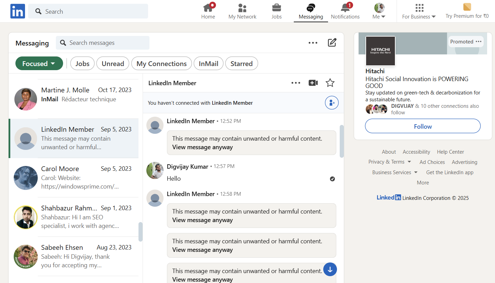Toggle the Unread filter pill
Image resolution: width=495 pixels, height=283 pixels.
point(113,64)
